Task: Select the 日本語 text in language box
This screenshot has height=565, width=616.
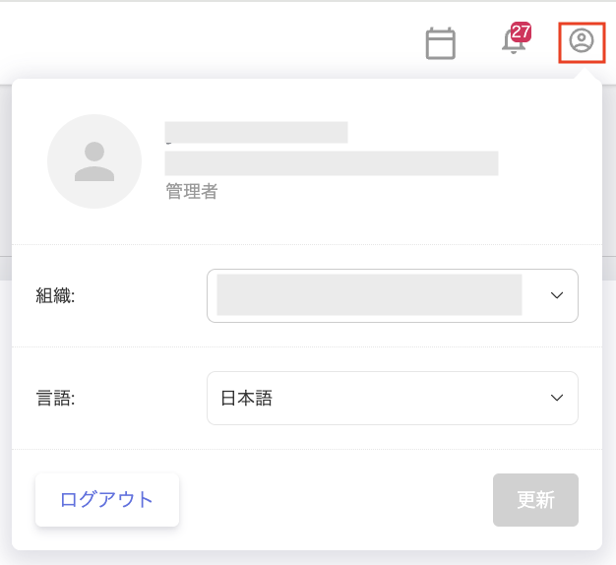Action: point(246,398)
